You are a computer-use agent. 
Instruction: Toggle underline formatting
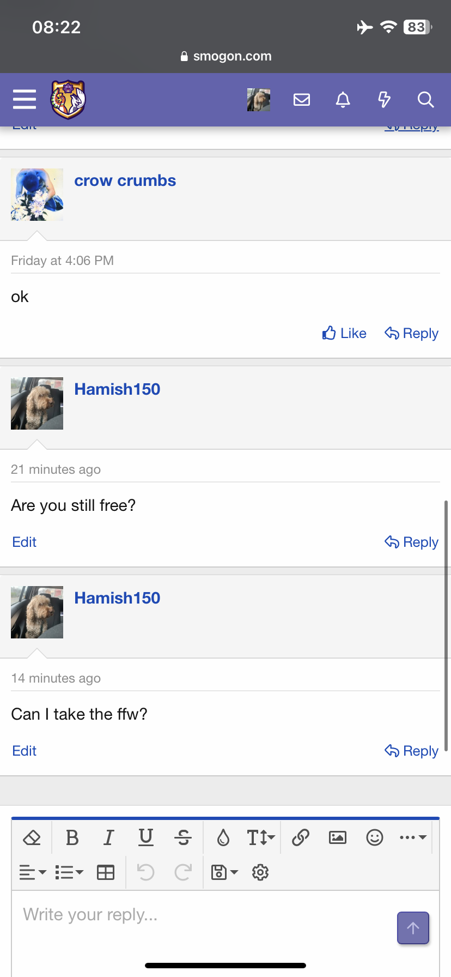[146, 837]
